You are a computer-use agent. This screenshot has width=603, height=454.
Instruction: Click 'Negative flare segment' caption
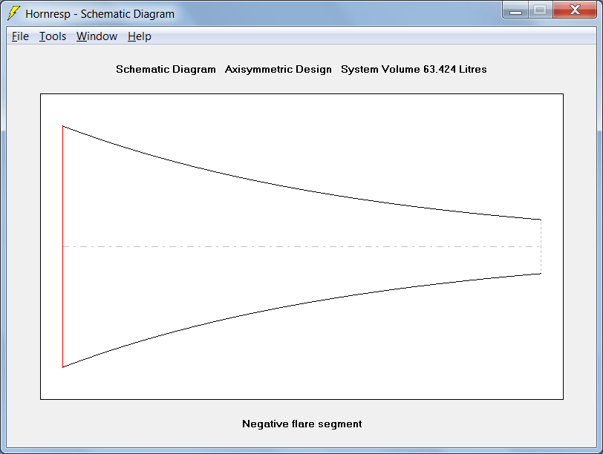(x=302, y=424)
